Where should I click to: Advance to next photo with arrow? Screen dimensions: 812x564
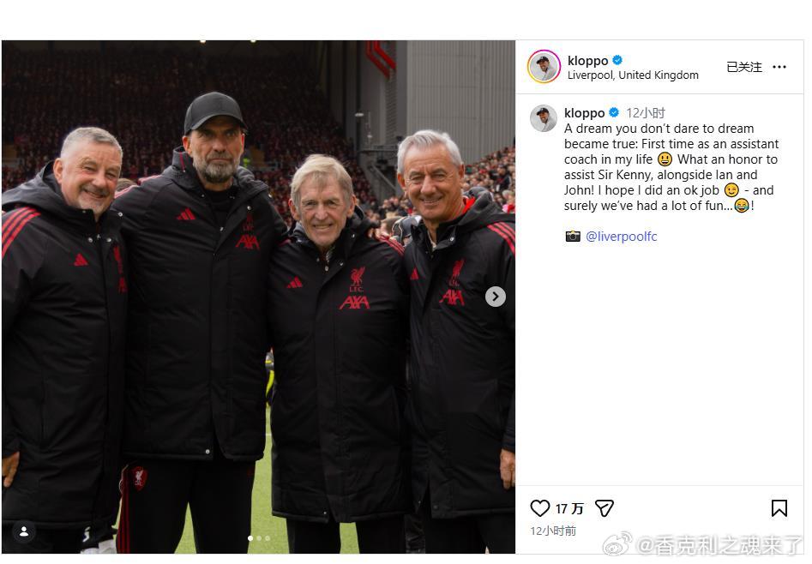[495, 297]
